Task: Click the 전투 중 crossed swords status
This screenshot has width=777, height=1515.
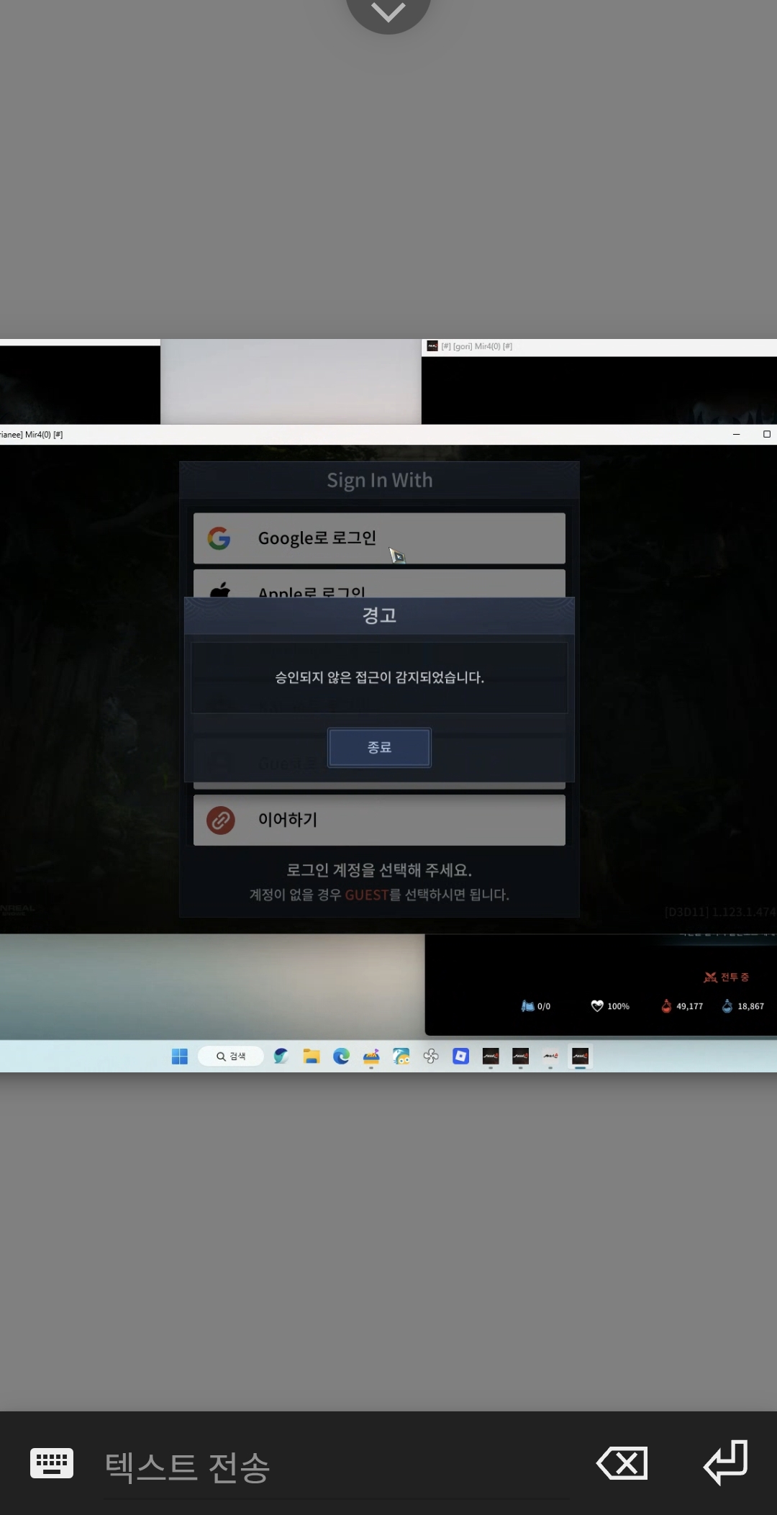Action: pos(725,977)
